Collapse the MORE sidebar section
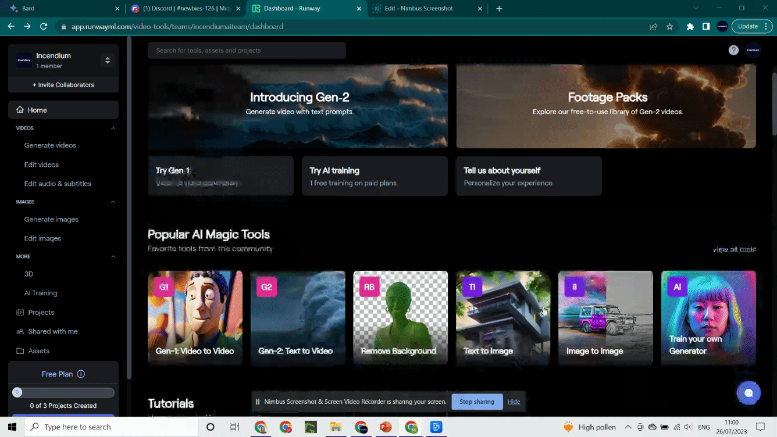The image size is (777, 437). (x=113, y=257)
